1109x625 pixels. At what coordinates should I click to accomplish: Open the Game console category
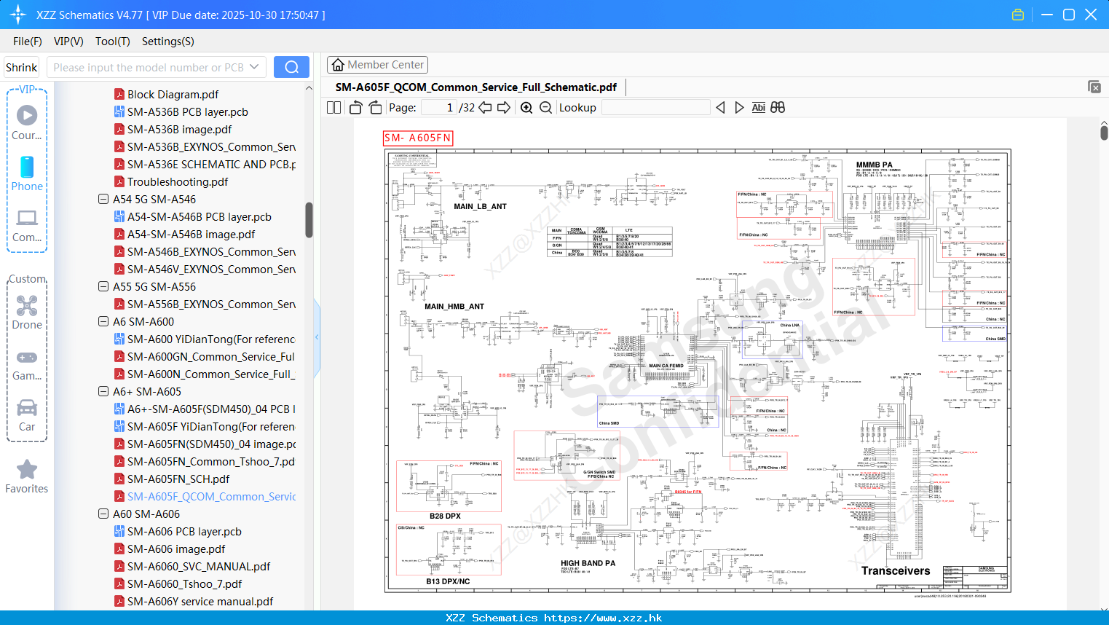tap(27, 365)
